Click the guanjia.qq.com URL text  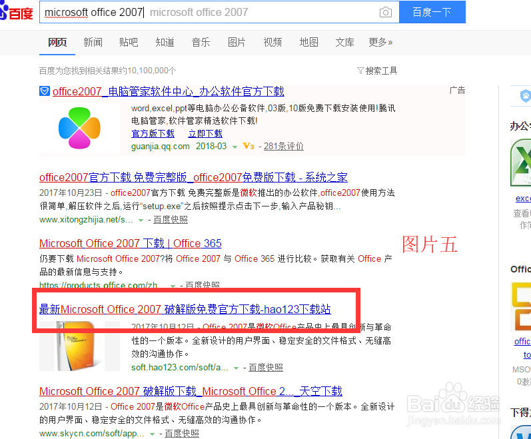[161, 146]
